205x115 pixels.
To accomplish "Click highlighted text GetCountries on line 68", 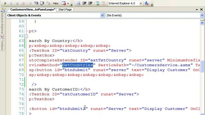I will tap(78, 65).
